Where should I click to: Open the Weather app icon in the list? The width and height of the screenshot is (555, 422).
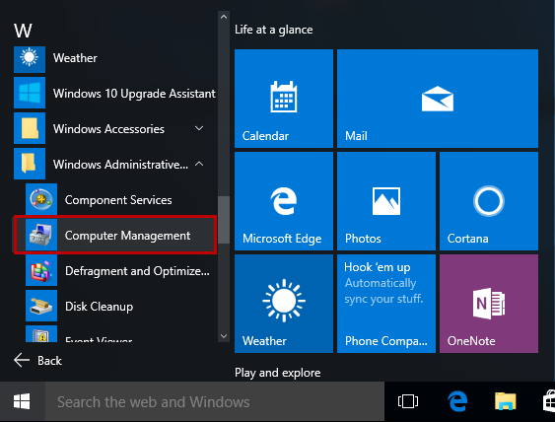30,58
